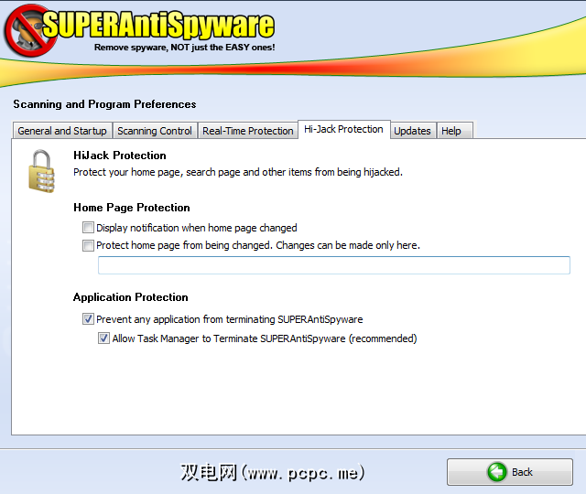Screen dimensions: 586x494
Task: Open the General and Startup tab
Action: tap(62, 131)
